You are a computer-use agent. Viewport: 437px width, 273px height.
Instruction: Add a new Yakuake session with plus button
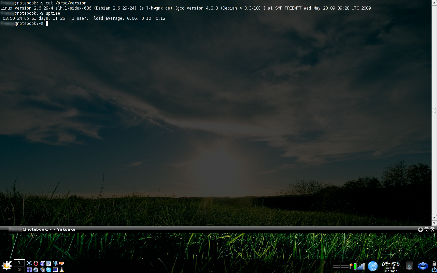pyautogui.click(x=420, y=229)
